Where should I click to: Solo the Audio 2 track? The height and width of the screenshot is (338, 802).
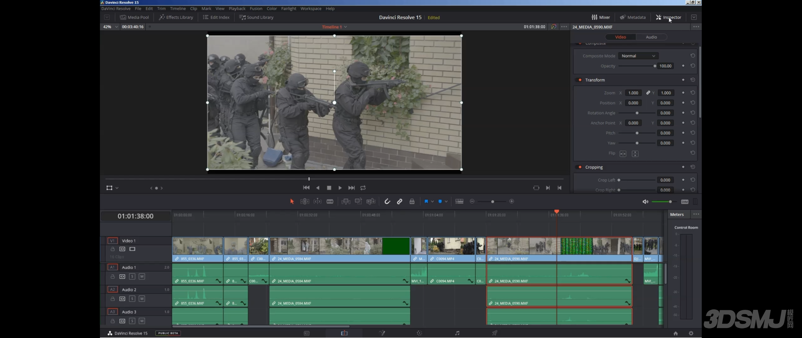coord(132,299)
